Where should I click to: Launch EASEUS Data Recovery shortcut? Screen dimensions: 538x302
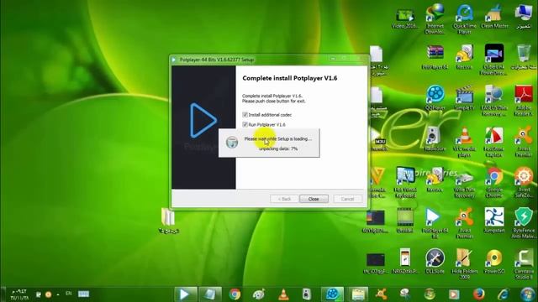(493, 101)
